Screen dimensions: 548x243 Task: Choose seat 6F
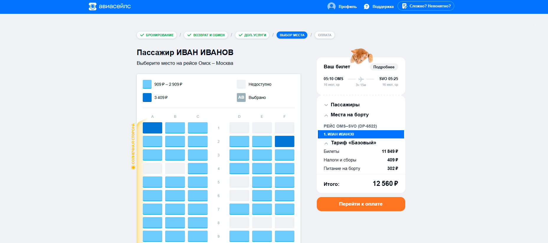click(x=285, y=196)
